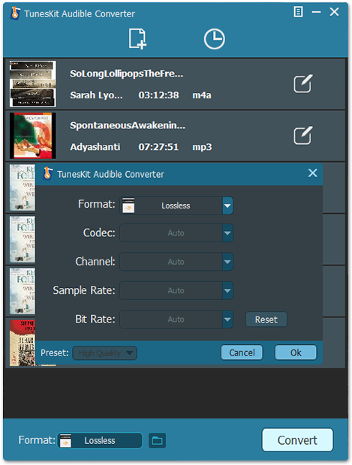Expand the Format dropdown in dialog
The image size is (352, 465).
pos(227,205)
